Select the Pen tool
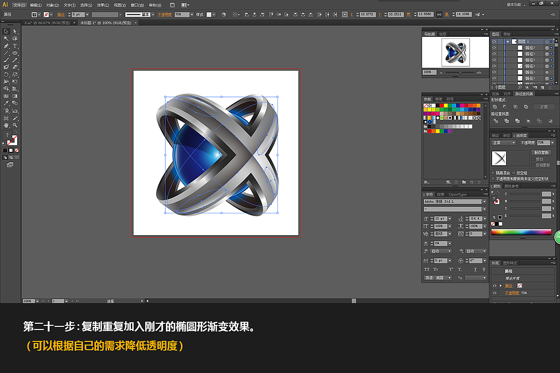Image resolution: width=560 pixels, height=373 pixels. 6,46
